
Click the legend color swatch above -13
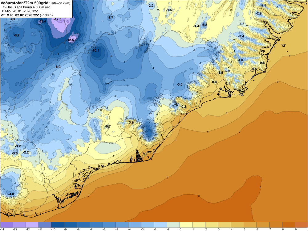[19, 225]
